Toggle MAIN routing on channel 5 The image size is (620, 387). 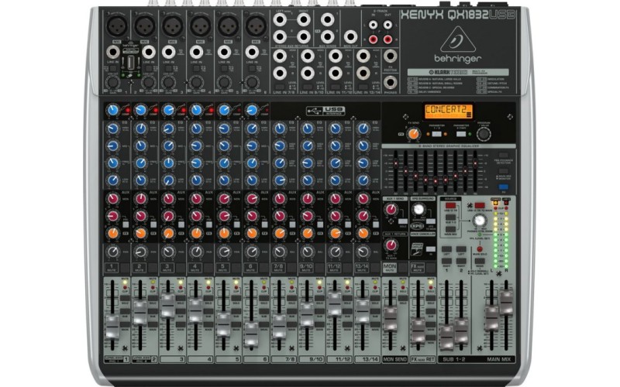[x=236, y=324]
